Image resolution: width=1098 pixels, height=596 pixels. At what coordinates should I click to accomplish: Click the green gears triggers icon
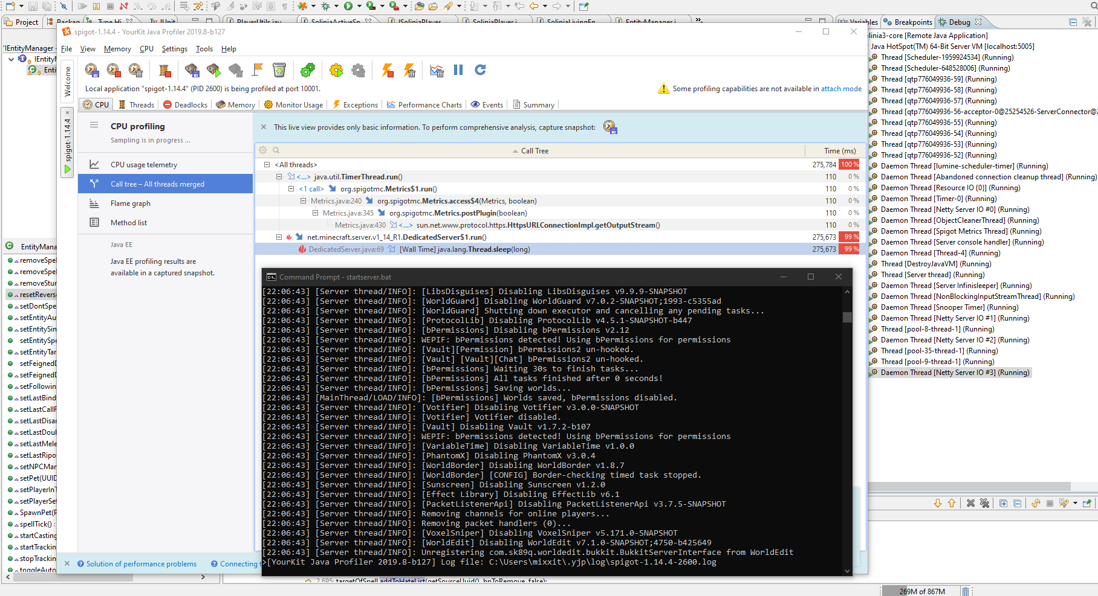click(x=308, y=70)
